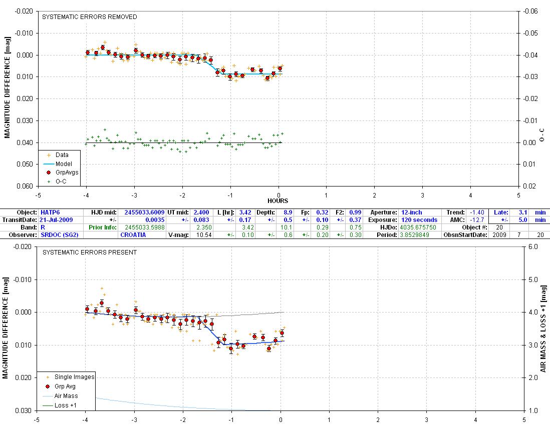Click the AIR MASS & LOSS +1 axis label
The width and height of the screenshot is (550, 425).
(543, 329)
